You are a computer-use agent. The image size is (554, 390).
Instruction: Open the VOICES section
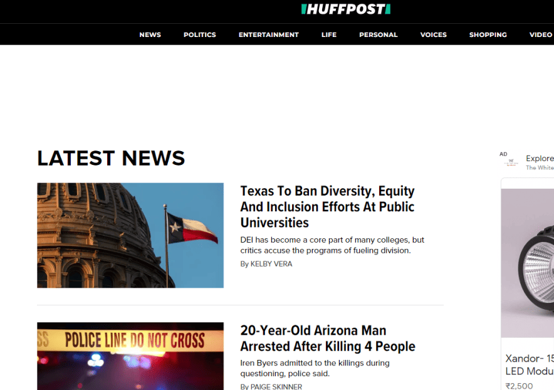click(x=433, y=34)
